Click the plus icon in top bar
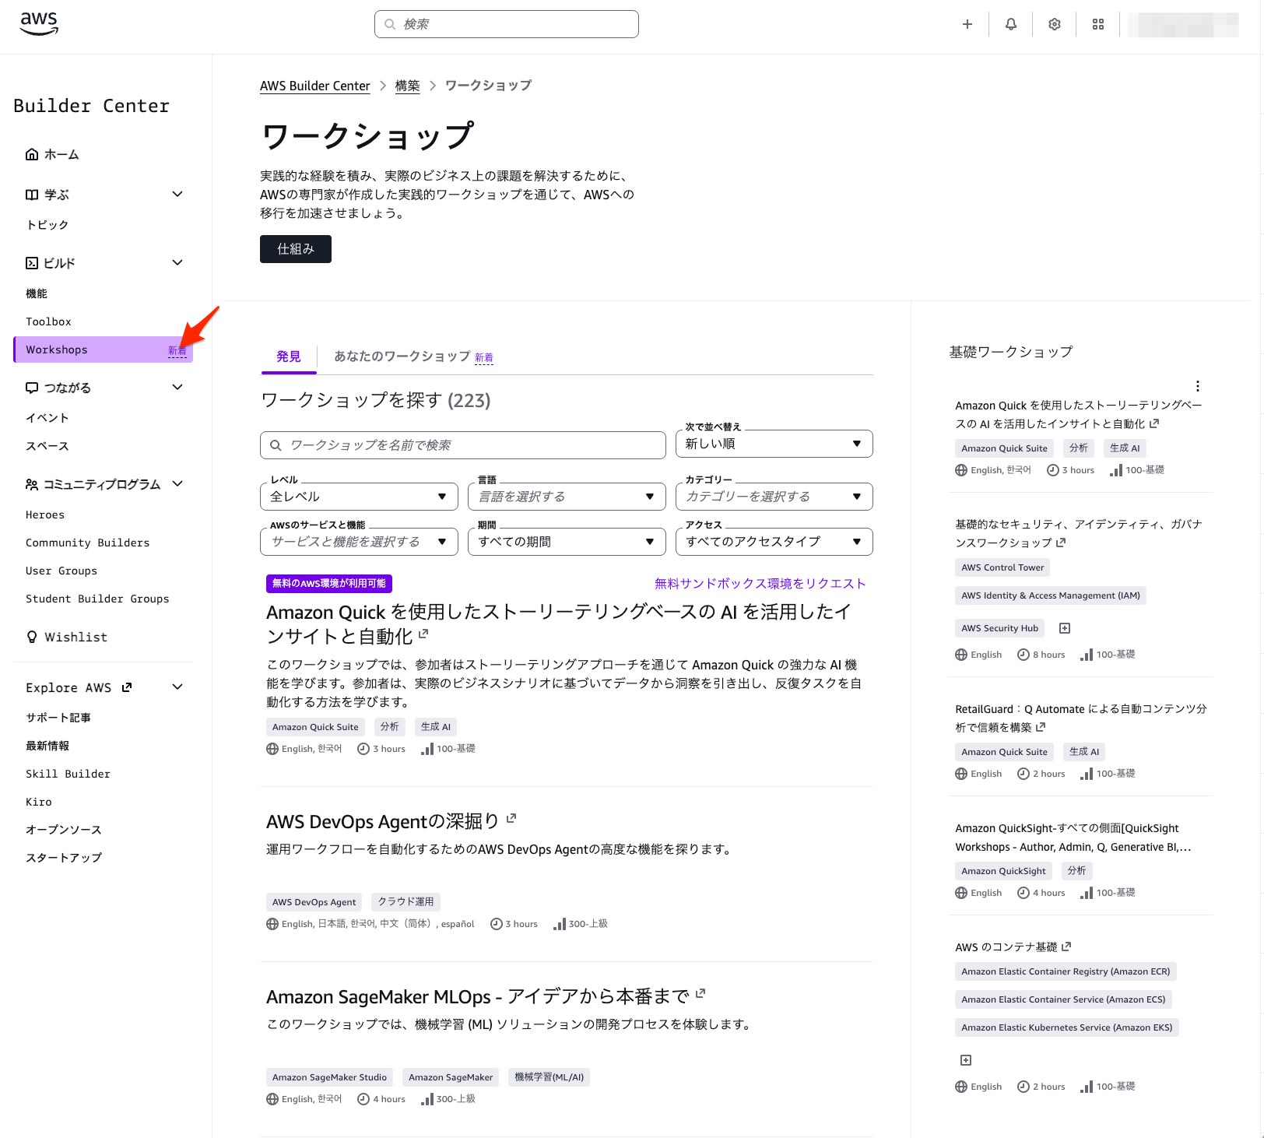1264x1138 pixels. [967, 24]
